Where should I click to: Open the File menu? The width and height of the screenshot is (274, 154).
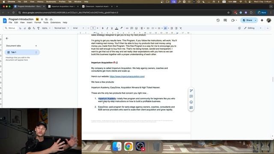point(10,23)
